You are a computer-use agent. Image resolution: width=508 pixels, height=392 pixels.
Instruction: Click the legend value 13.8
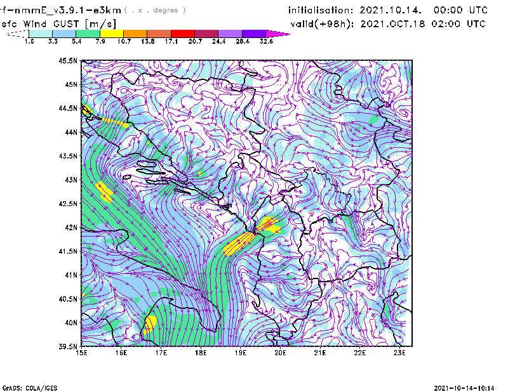[x=148, y=41]
